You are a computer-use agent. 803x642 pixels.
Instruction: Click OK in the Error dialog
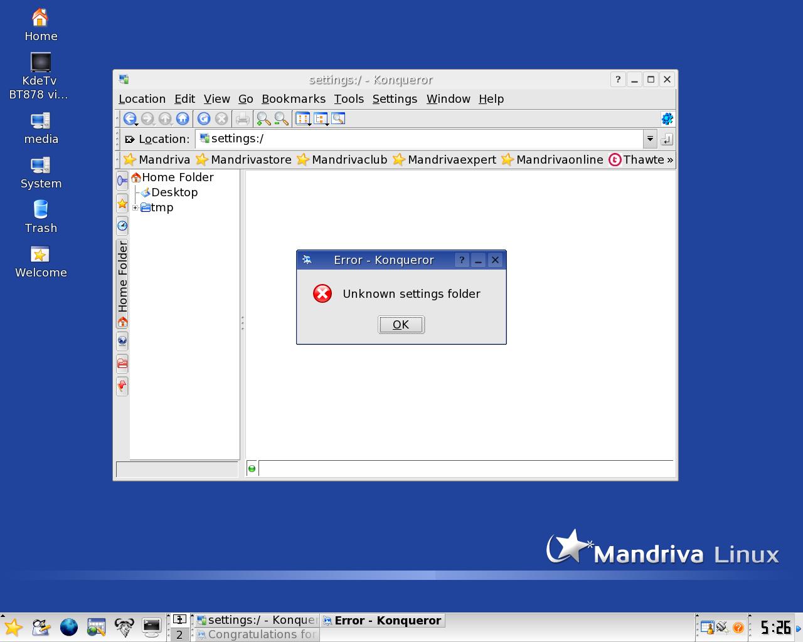click(401, 325)
